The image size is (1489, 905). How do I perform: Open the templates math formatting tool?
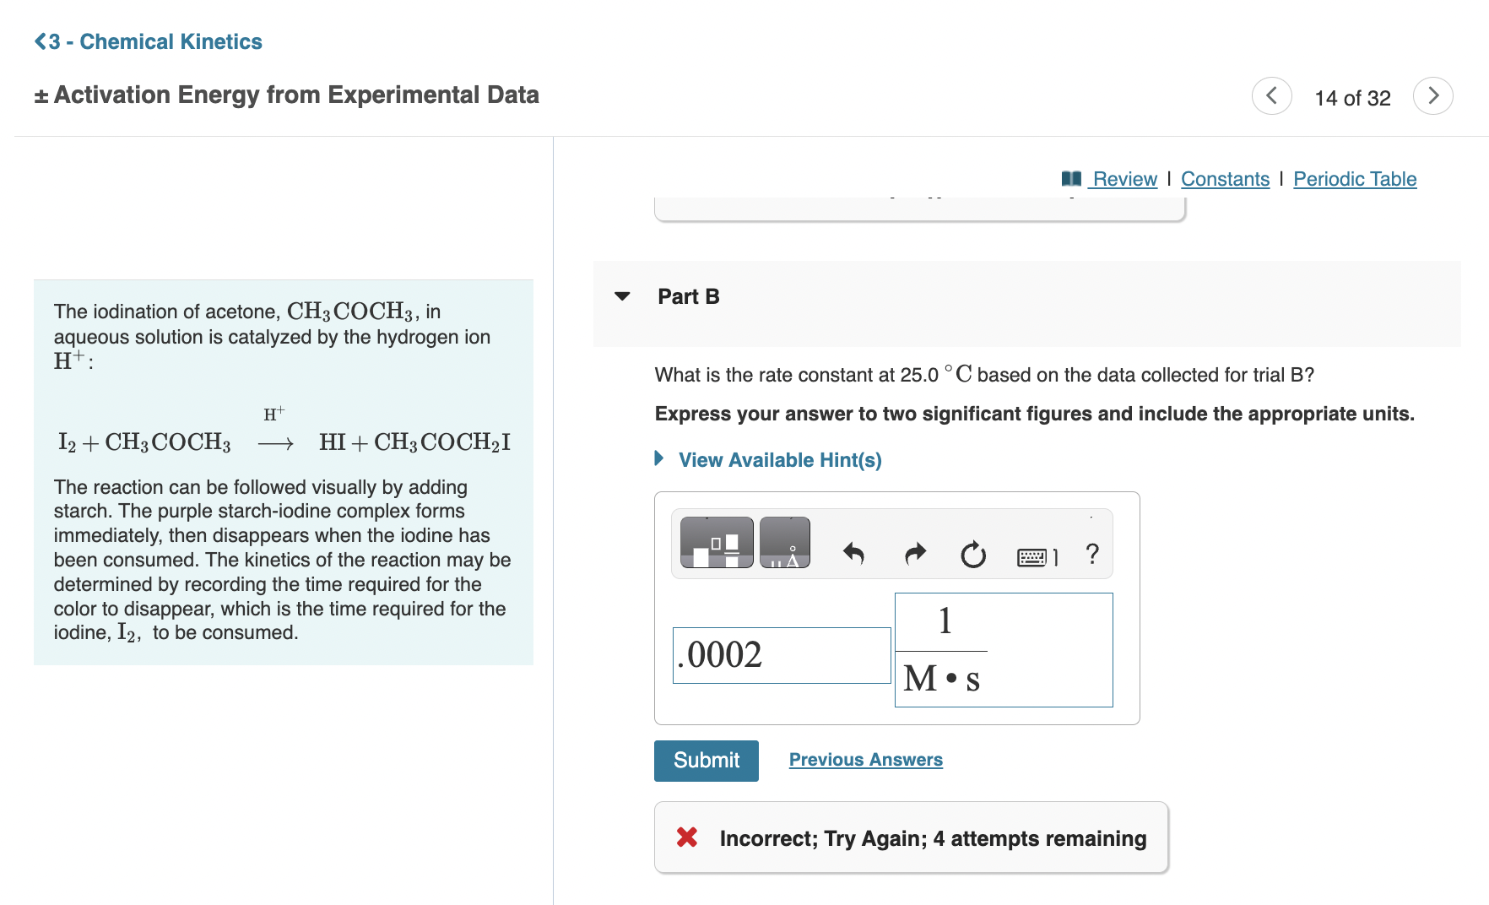717,543
